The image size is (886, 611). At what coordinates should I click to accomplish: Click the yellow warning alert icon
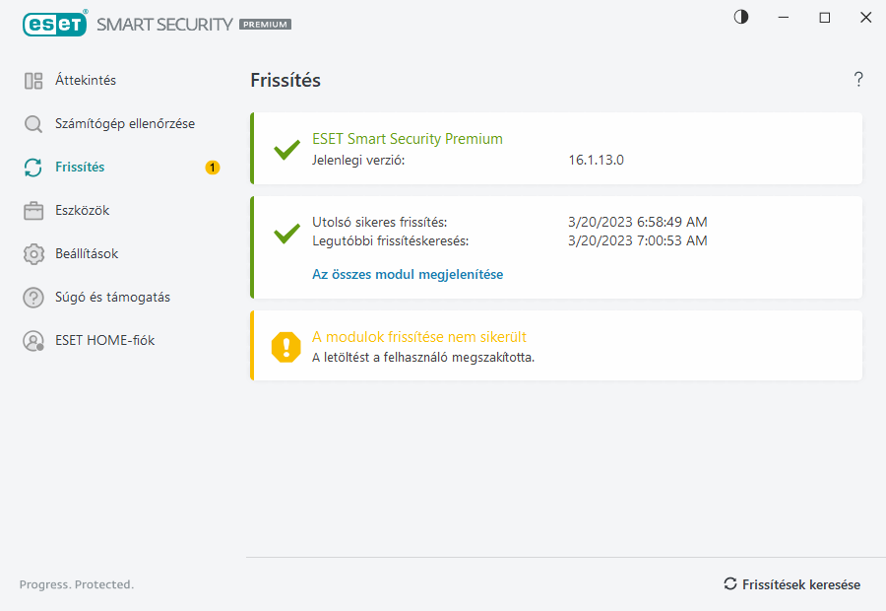(286, 346)
